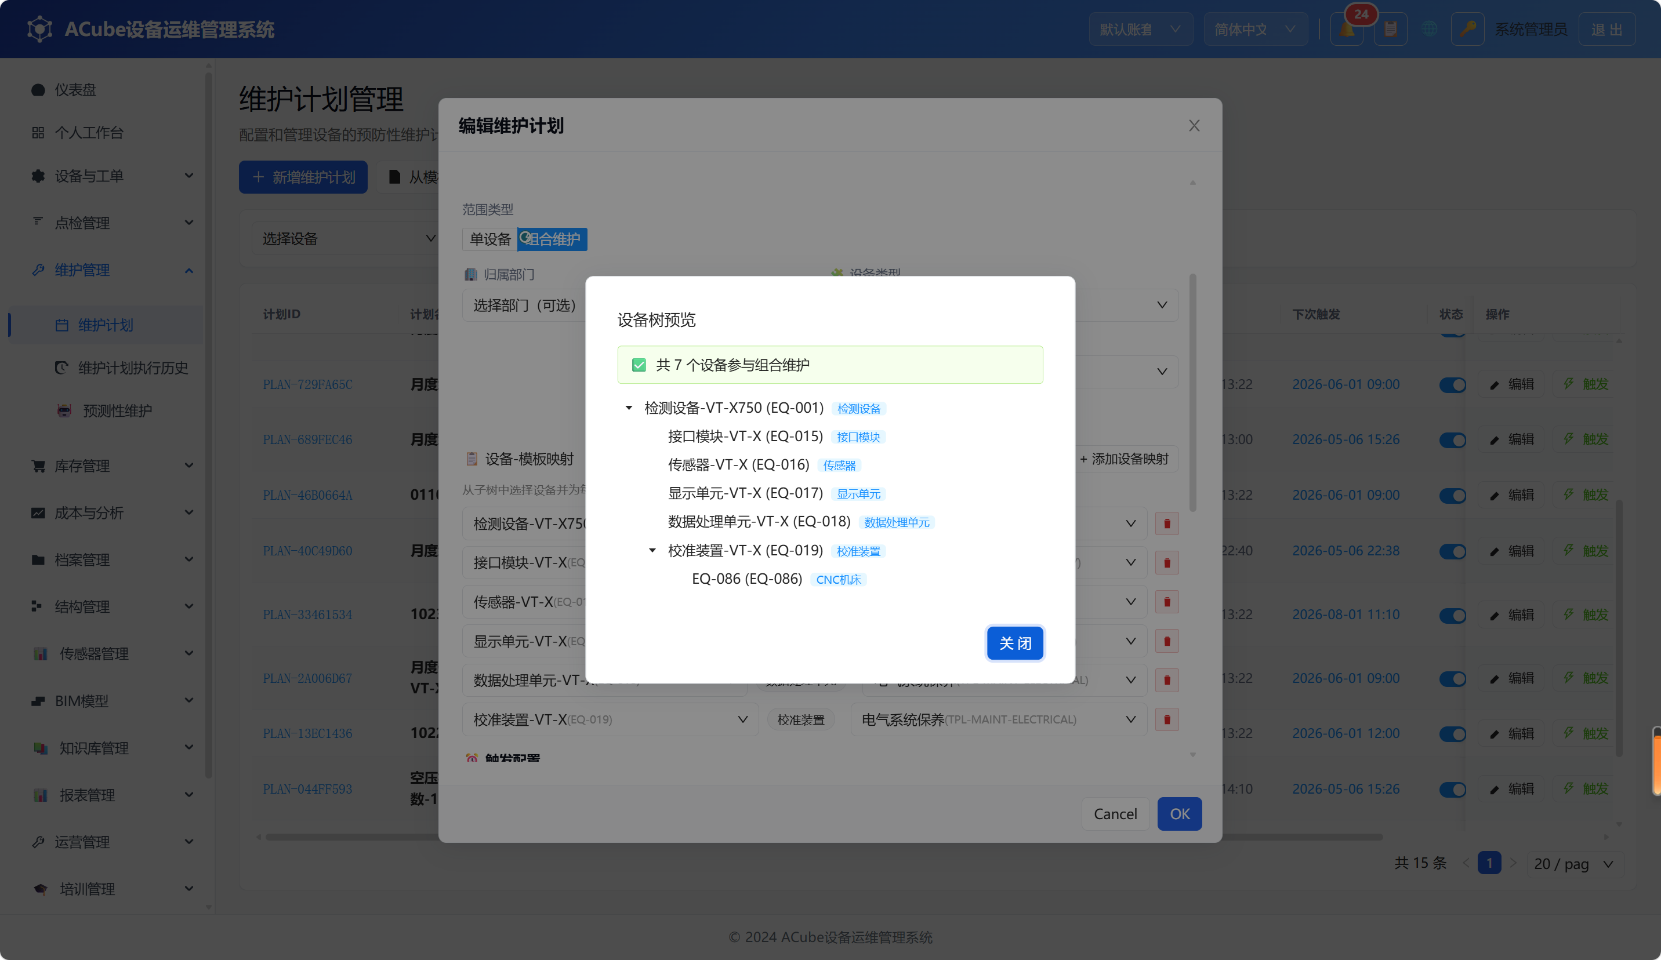Image resolution: width=1661 pixels, height=960 pixels.
Task: Open 预测性维护 menu item
Action: (x=117, y=410)
